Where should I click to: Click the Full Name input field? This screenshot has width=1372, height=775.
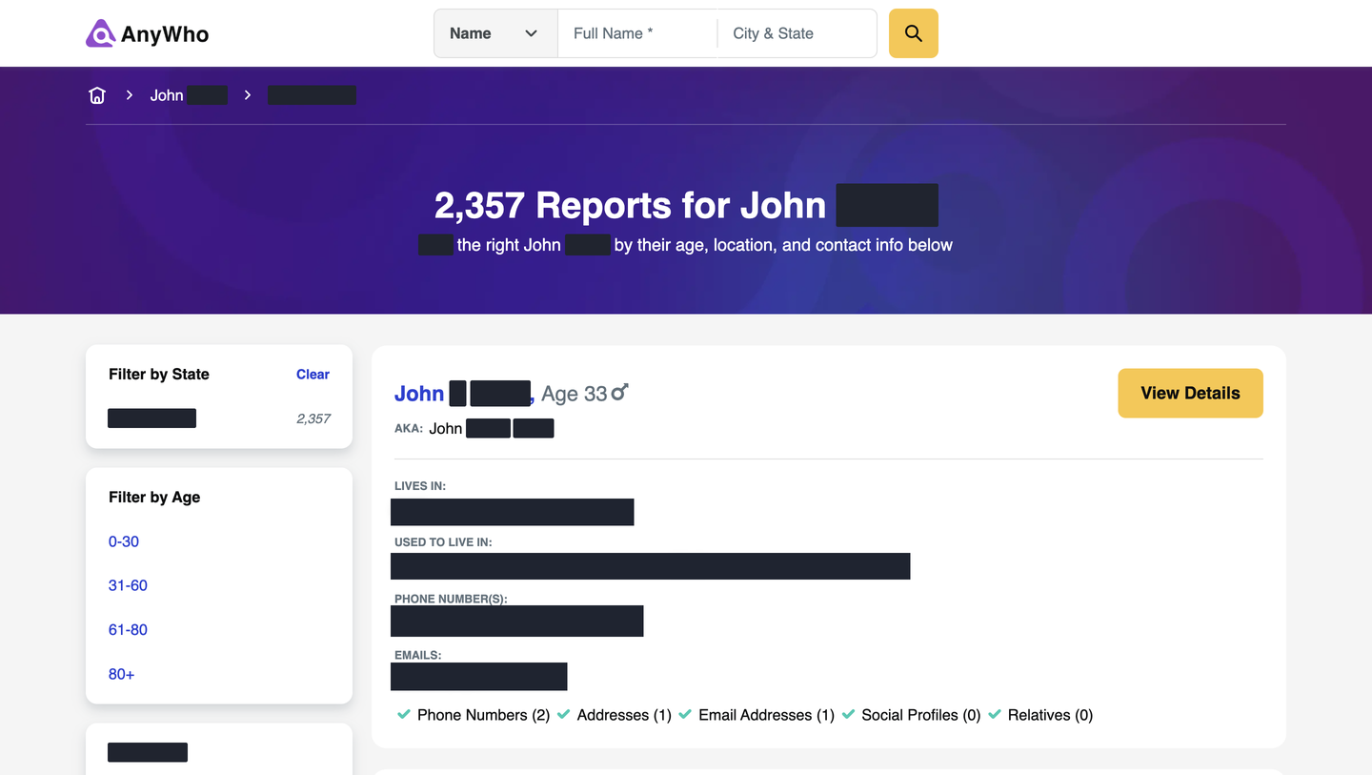(x=637, y=33)
